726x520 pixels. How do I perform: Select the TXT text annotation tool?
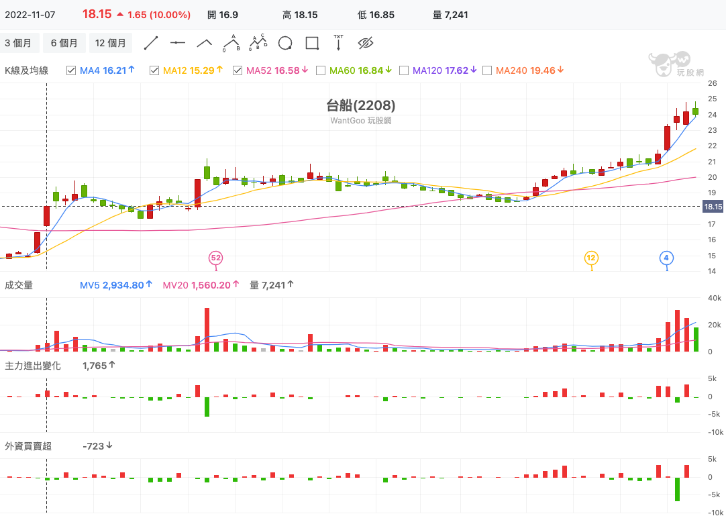(x=338, y=42)
